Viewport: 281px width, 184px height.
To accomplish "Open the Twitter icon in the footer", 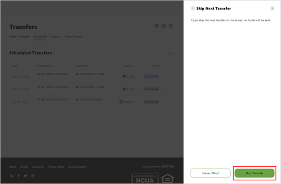I will click(26, 176).
